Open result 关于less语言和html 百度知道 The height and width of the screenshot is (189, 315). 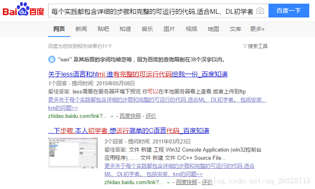[138, 74]
